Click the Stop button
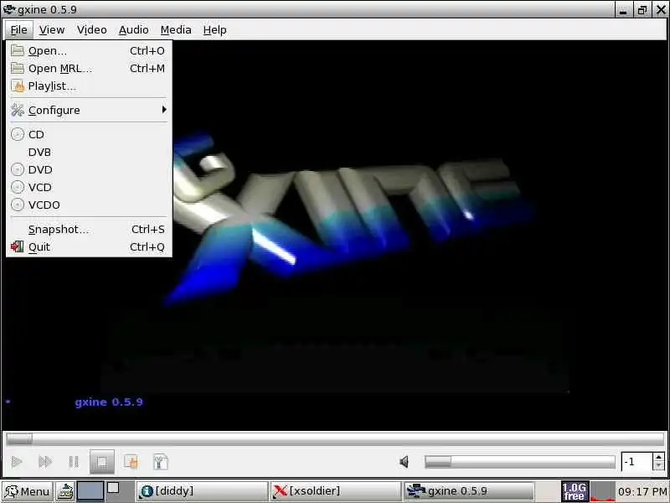670x503 pixels. 101,462
